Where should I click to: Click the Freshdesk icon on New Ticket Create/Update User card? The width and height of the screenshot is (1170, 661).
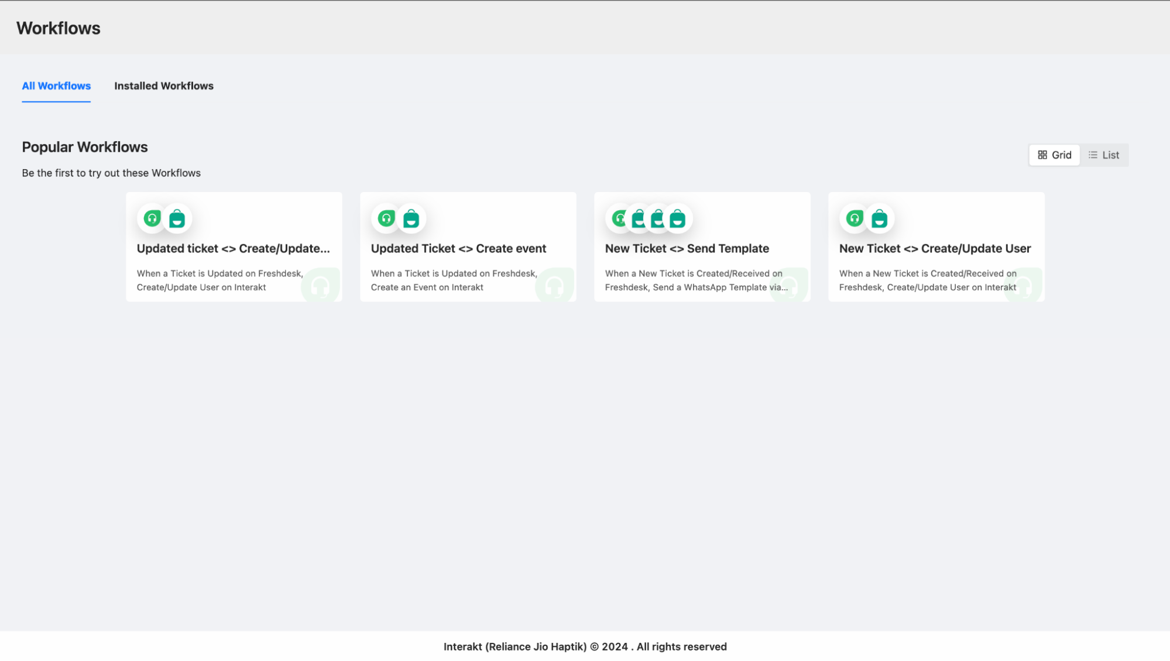point(853,218)
